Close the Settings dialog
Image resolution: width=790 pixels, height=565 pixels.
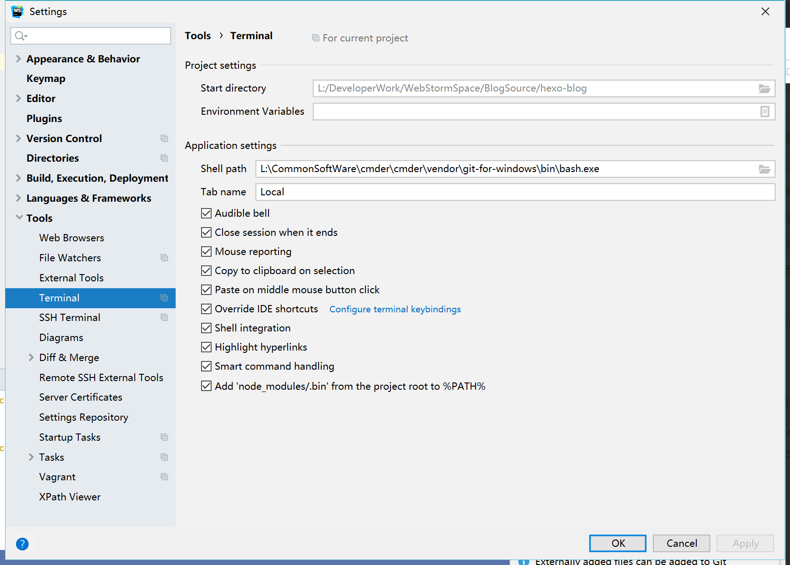[765, 11]
